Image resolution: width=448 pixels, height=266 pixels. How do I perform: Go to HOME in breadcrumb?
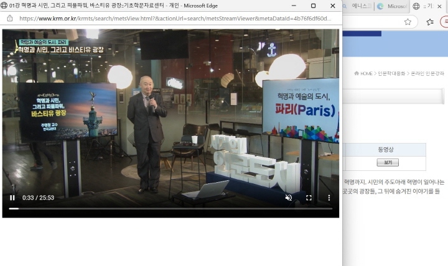pos(366,73)
